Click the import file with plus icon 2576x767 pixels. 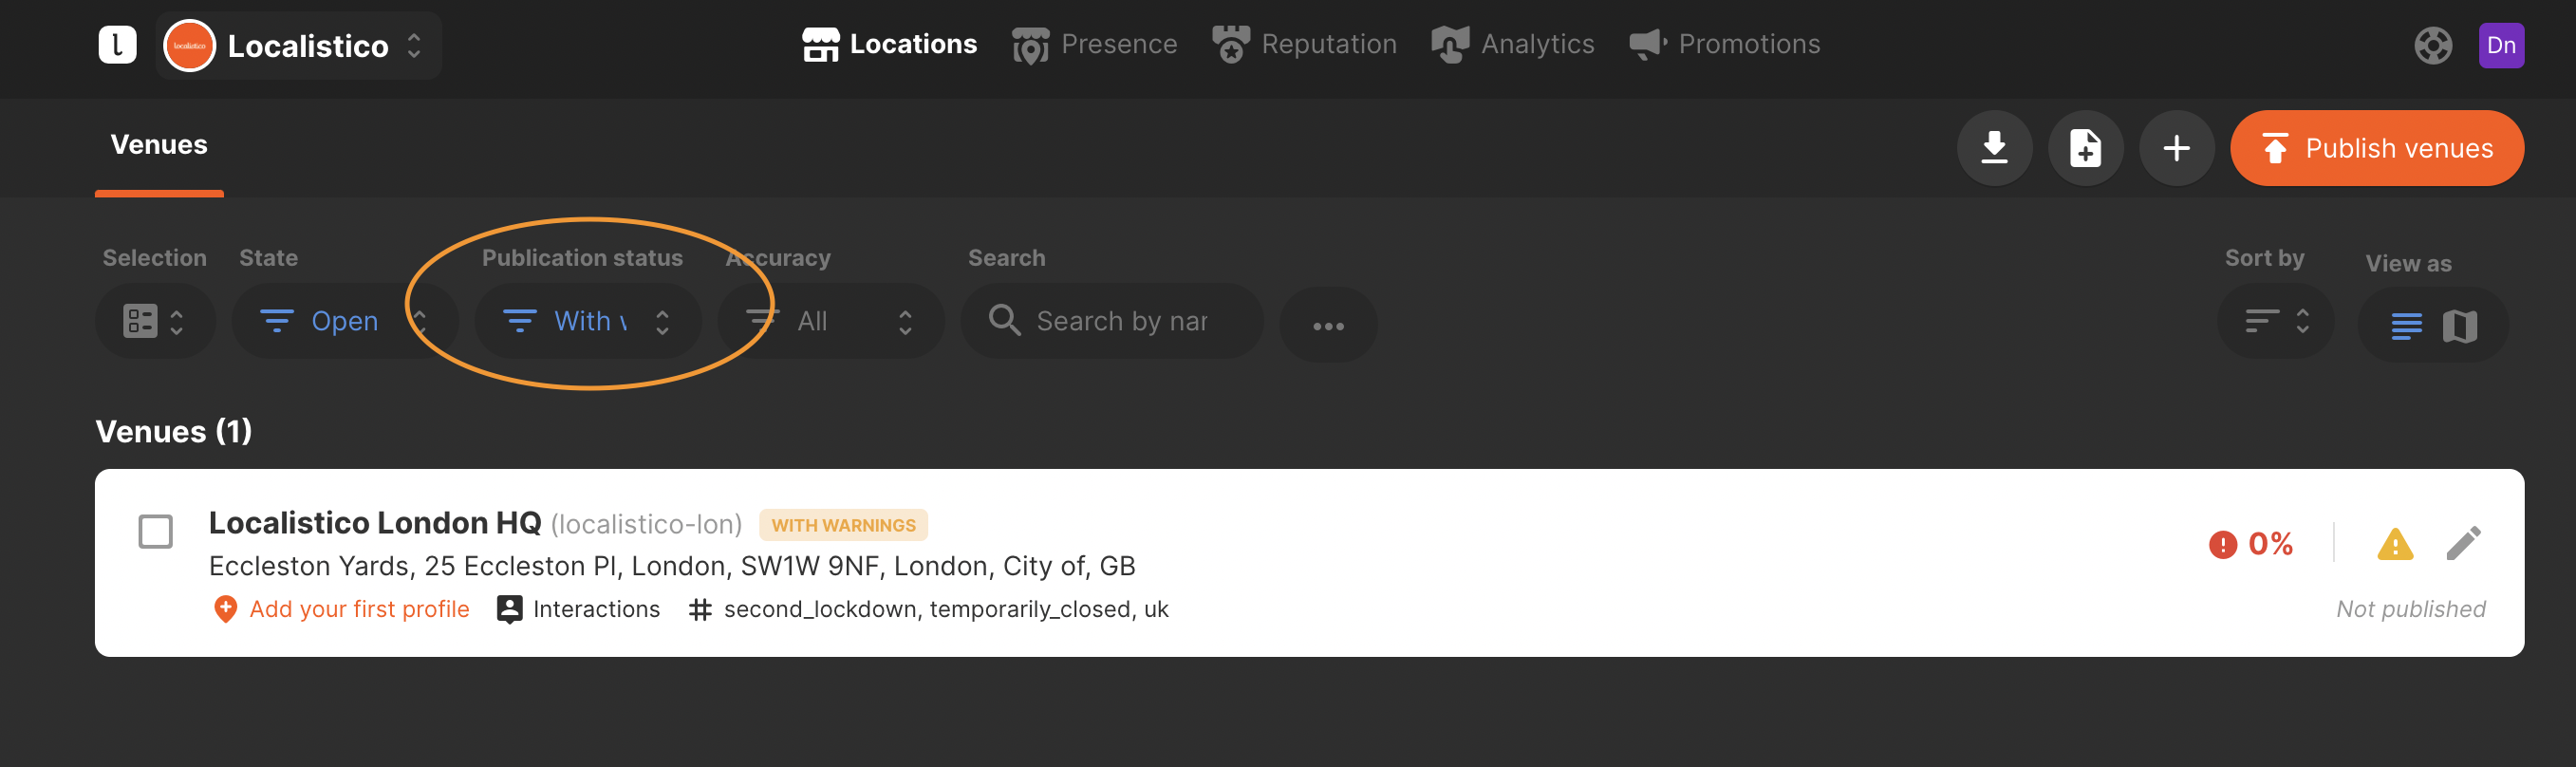click(x=2085, y=148)
